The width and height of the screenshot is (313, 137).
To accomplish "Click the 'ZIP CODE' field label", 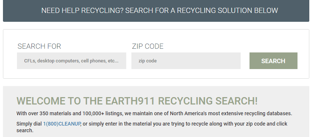I will [148, 46].
